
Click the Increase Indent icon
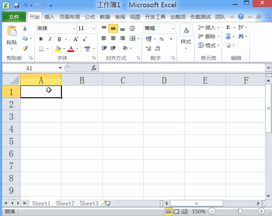[113, 48]
